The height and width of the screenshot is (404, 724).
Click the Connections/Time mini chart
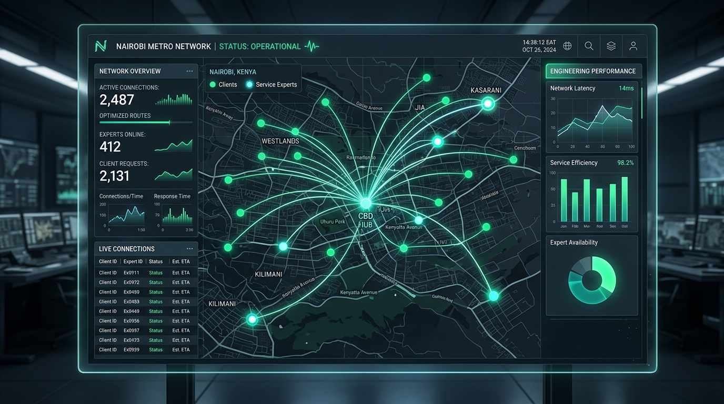tap(122, 217)
